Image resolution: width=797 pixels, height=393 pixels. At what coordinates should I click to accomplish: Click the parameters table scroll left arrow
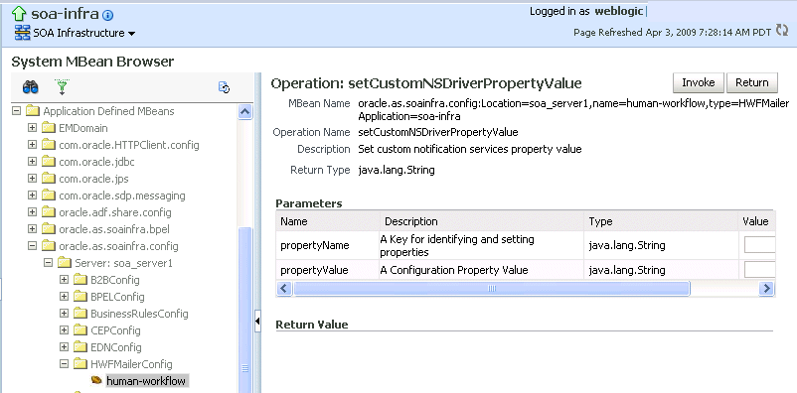point(283,289)
